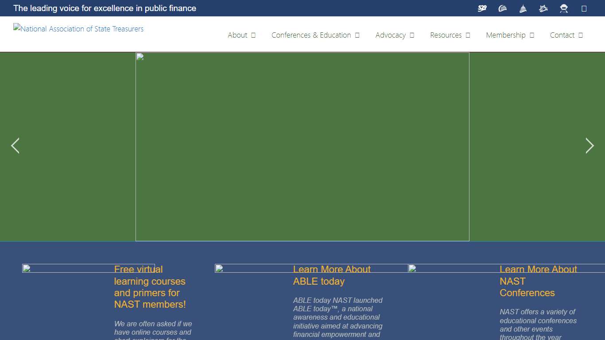Click the rightmost square icon in top bar
Screen dimensions: 605x340
pyautogui.click(x=584, y=8)
